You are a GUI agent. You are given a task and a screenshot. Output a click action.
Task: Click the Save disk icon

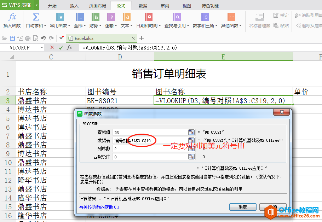point(12,38)
